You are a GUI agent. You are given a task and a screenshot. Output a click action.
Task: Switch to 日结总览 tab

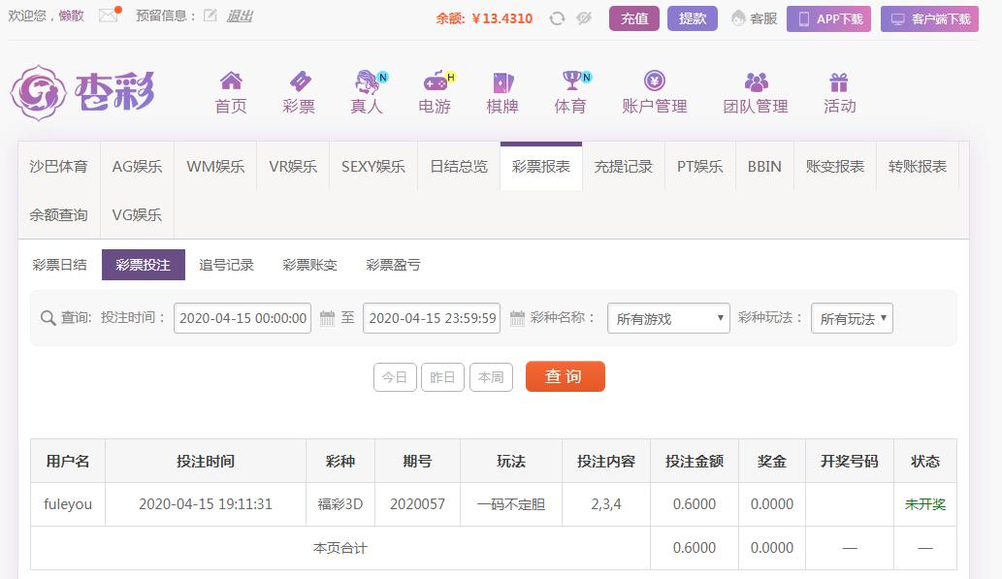(459, 166)
